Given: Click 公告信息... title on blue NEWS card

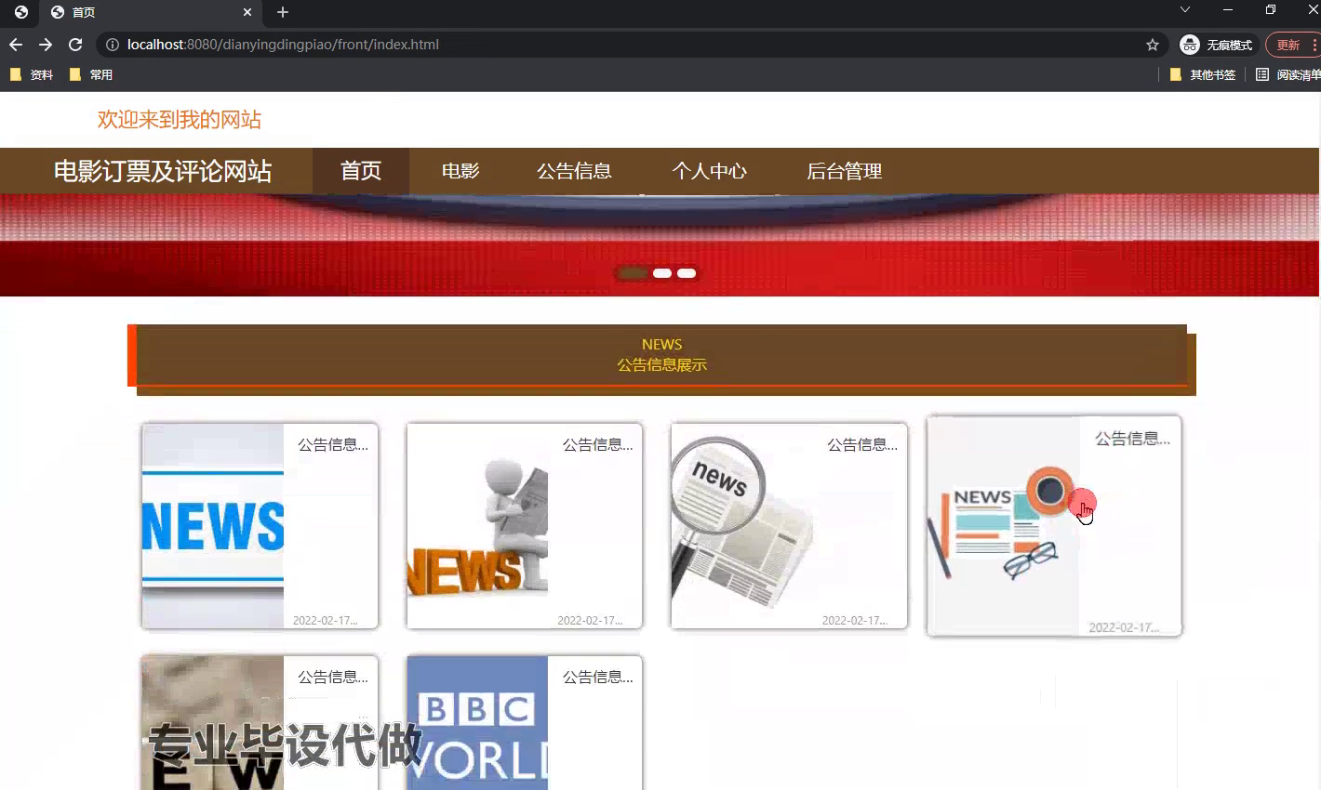Looking at the screenshot, I should (333, 445).
